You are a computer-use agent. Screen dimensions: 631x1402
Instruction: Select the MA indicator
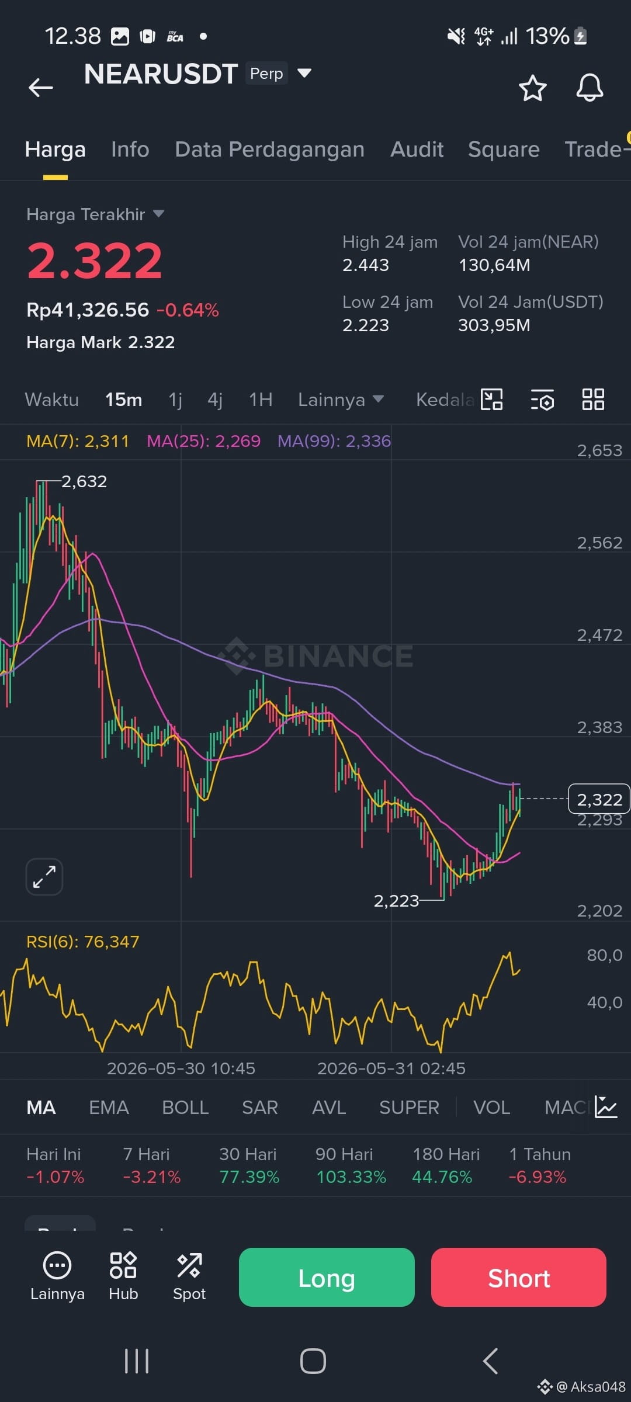pos(41,1108)
